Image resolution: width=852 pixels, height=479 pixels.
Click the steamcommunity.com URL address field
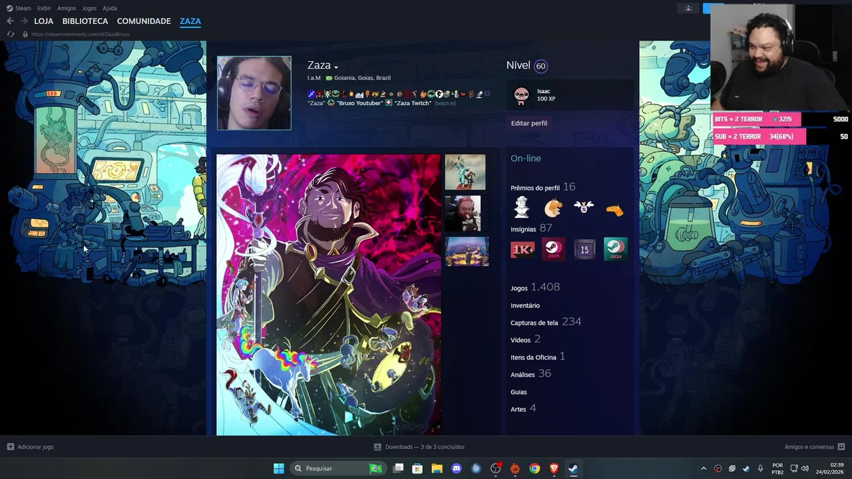click(80, 34)
